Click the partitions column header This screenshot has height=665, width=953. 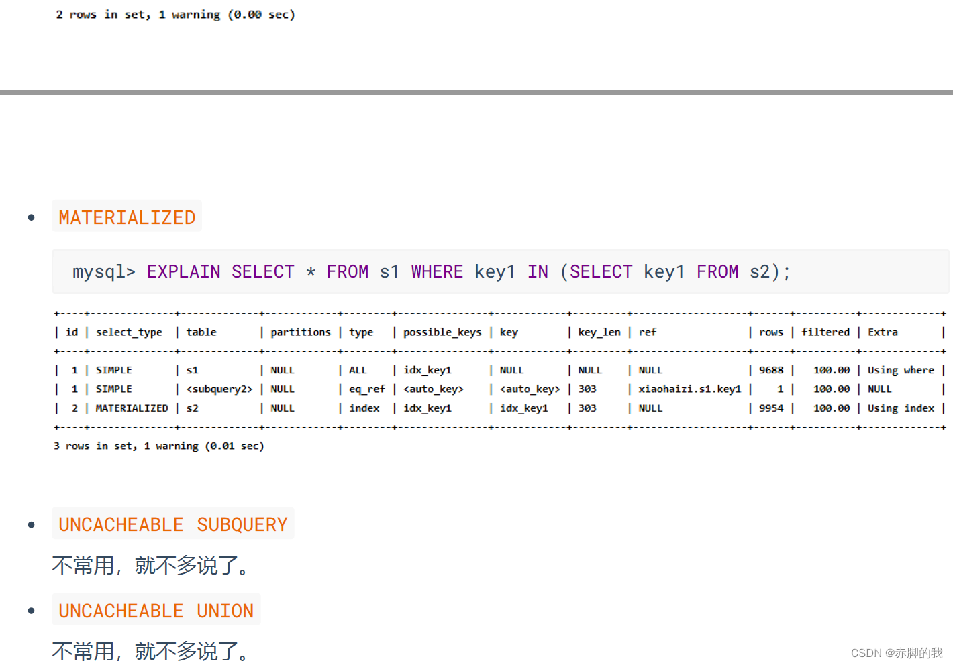[x=301, y=332]
